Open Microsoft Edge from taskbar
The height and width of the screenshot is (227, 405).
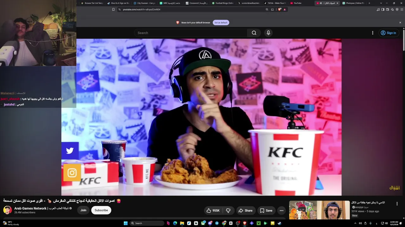coord(175,223)
